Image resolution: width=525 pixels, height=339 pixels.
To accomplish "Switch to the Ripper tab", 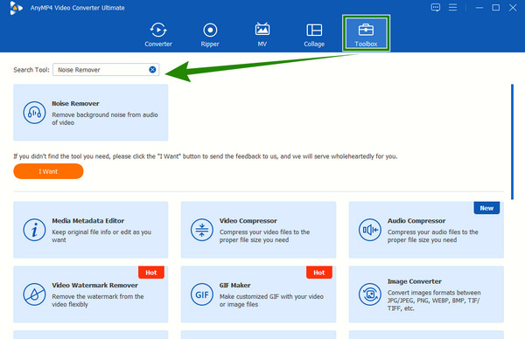I will click(x=210, y=34).
